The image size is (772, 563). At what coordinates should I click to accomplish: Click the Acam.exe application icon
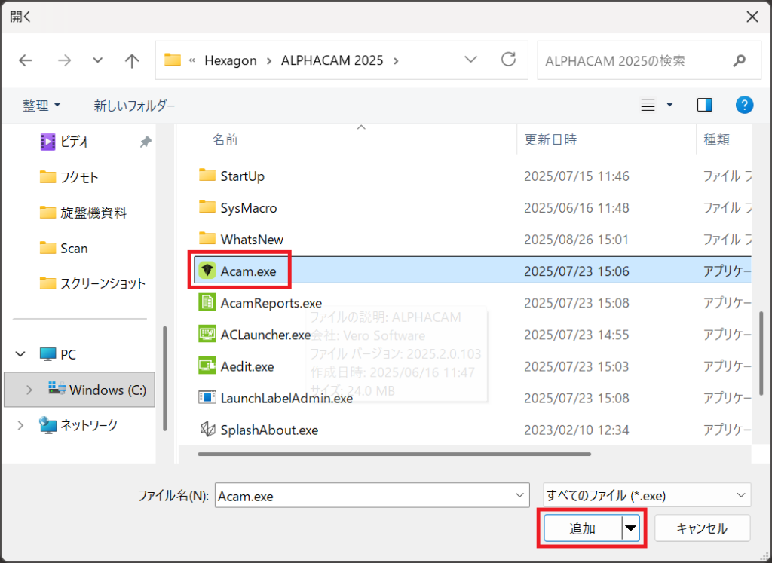tap(207, 271)
